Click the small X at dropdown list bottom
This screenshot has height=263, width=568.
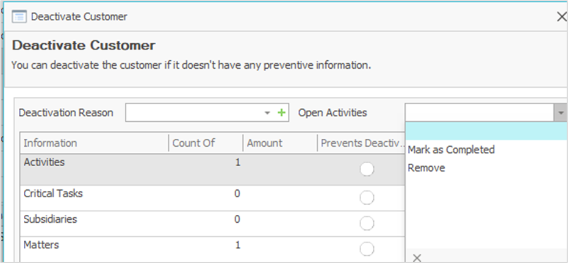[x=417, y=258]
